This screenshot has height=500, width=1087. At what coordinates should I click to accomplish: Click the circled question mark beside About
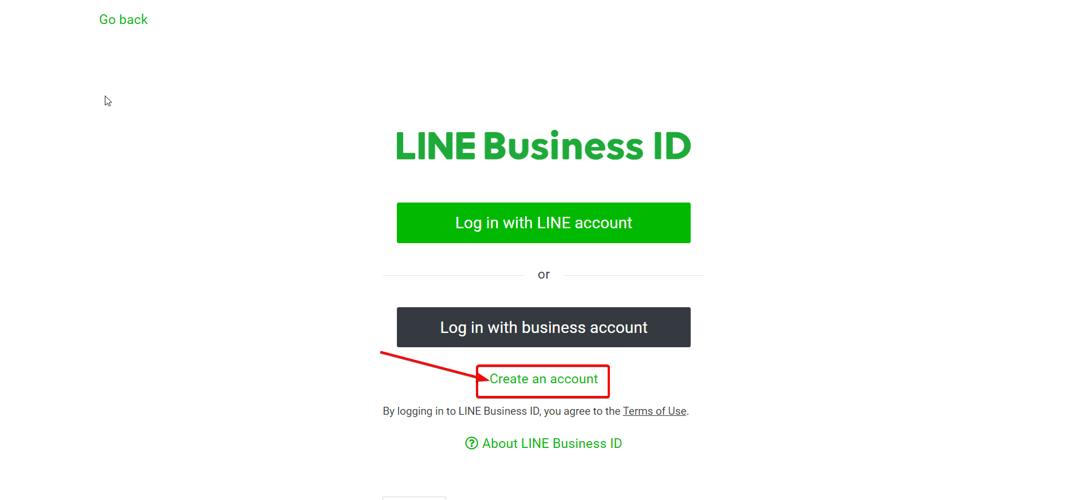(471, 443)
